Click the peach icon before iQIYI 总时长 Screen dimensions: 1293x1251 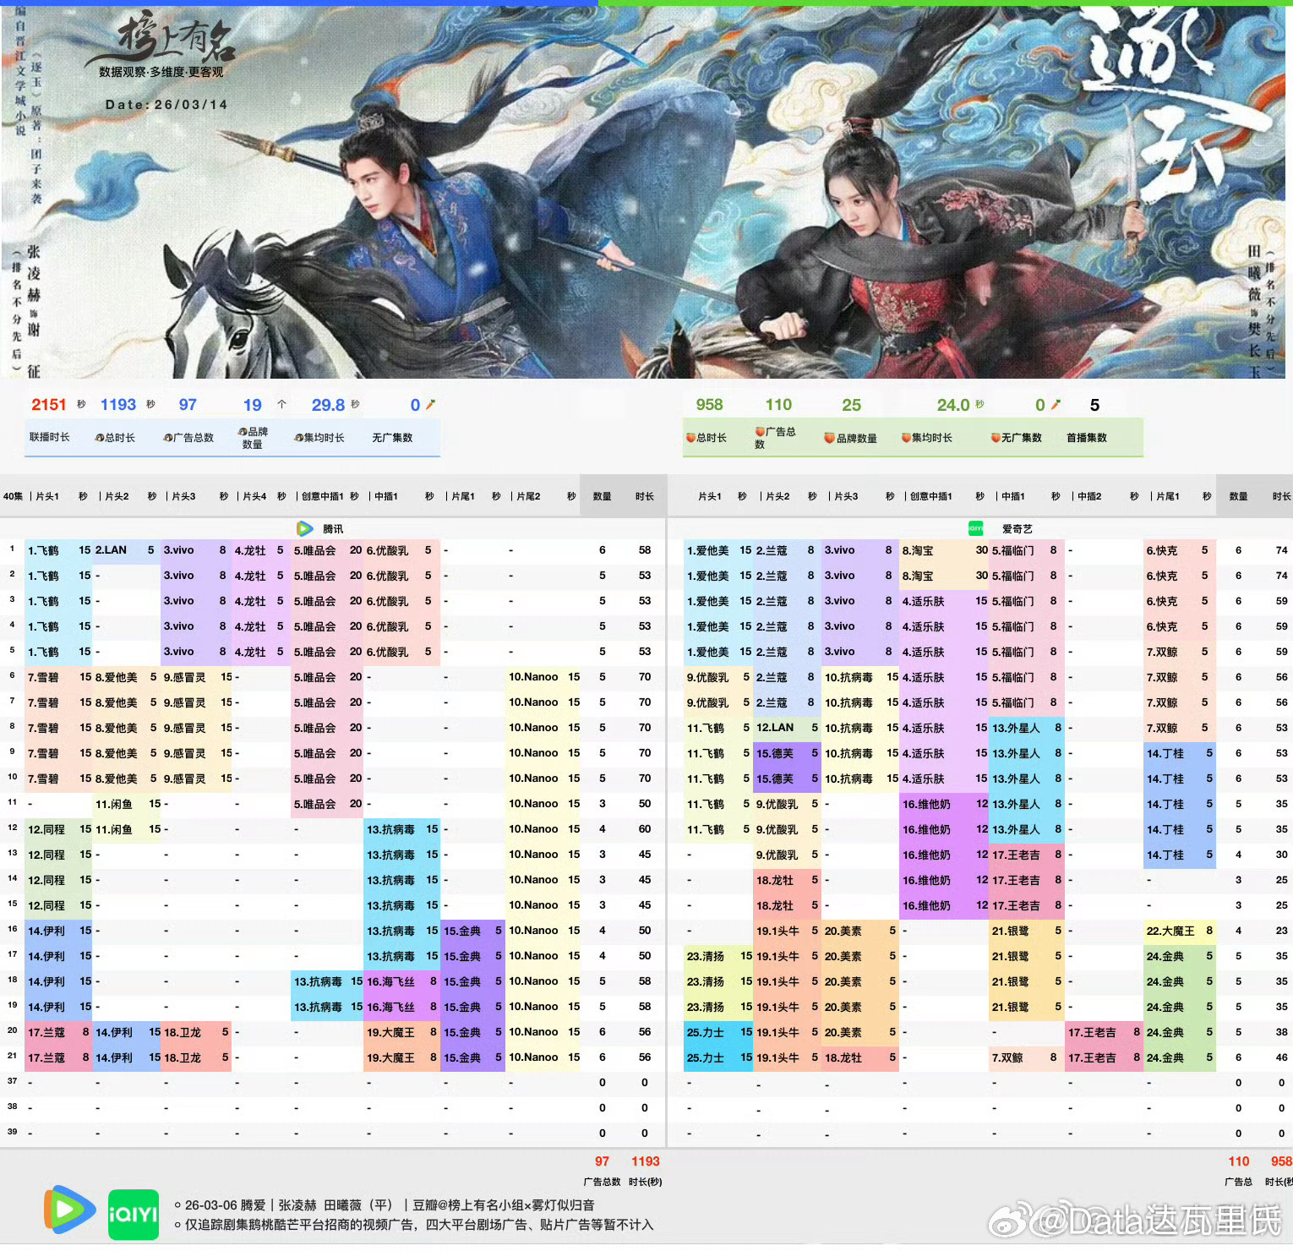(690, 438)
